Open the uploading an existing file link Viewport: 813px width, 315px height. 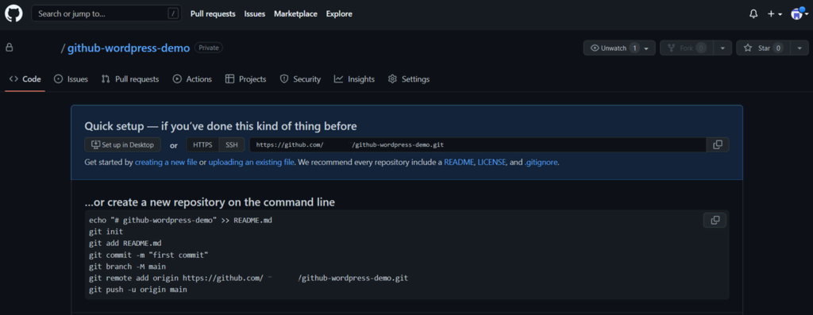click(x=252, y=162)
